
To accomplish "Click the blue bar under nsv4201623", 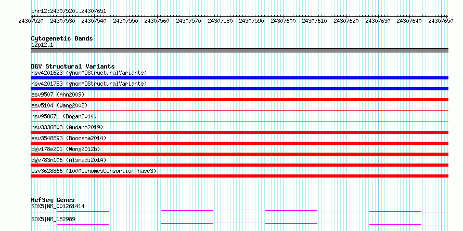I will coord(239,78).
